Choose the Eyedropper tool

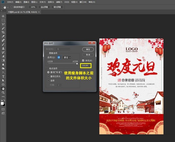point(3,36)
